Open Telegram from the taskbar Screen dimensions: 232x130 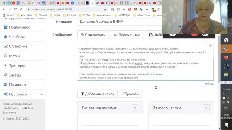[x=226, y=49]
